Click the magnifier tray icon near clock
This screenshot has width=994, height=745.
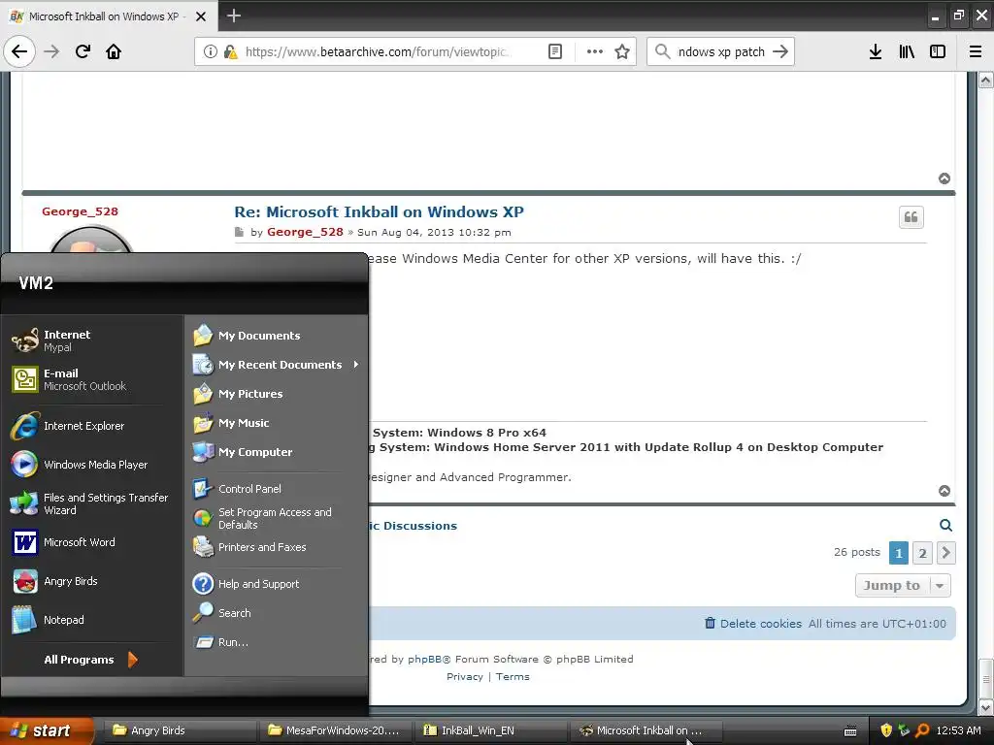click(x=922, y=730)
